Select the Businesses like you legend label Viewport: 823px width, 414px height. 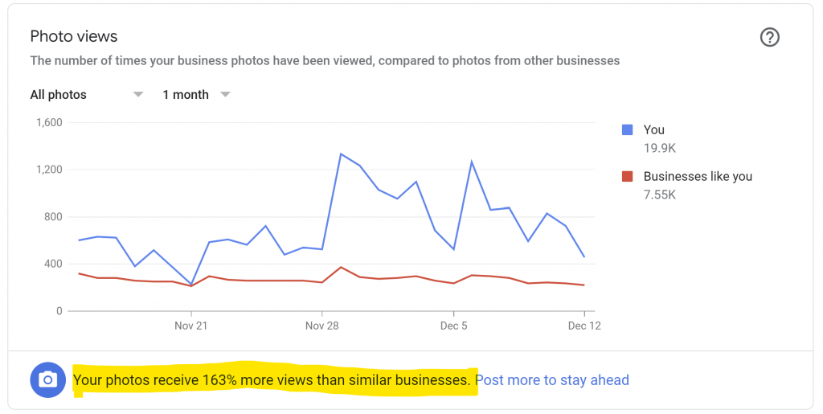698,176
